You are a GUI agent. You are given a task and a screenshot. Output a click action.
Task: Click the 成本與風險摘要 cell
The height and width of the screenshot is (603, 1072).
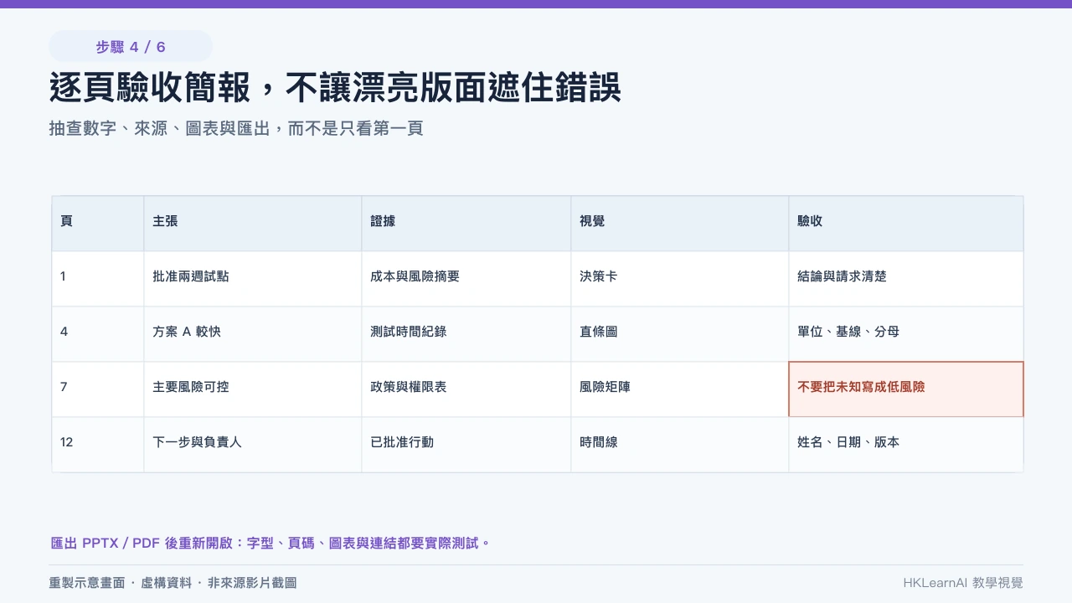466,279
